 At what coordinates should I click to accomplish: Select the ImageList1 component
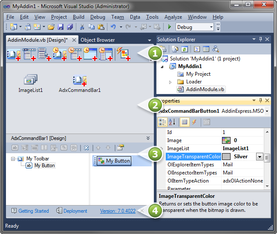coord(31,83)
